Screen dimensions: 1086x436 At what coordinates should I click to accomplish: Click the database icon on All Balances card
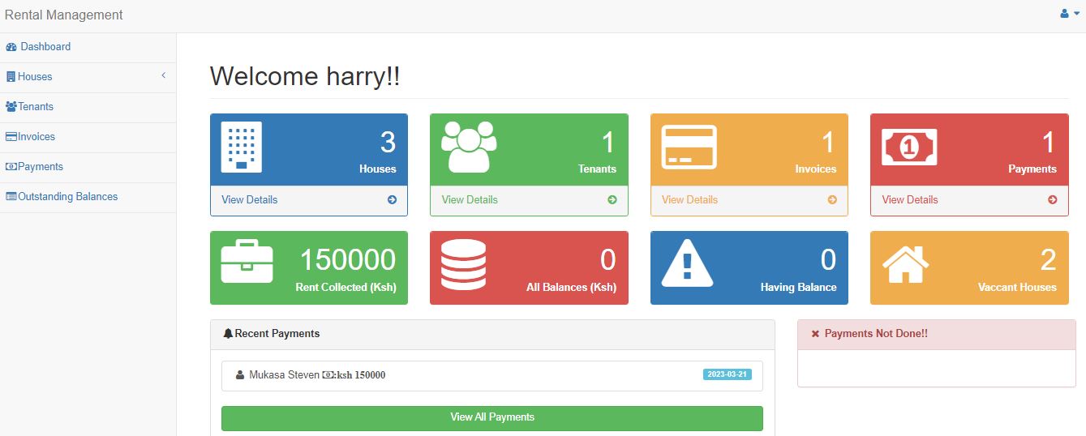pyautogui.click(x=464, y=264)
